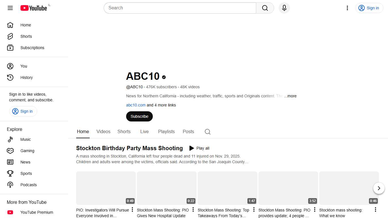
Task: Open the hamburger menu icon
Action: pyautogui.click(x=10, y=8)
